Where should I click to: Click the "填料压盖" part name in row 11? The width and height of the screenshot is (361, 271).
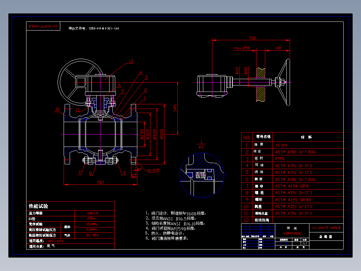click(x=261, y=213)
